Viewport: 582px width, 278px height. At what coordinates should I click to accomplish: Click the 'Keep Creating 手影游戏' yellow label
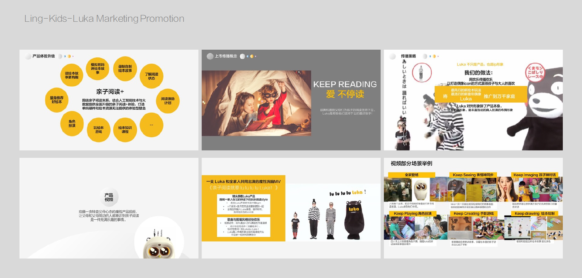click(x=473, y=213)
